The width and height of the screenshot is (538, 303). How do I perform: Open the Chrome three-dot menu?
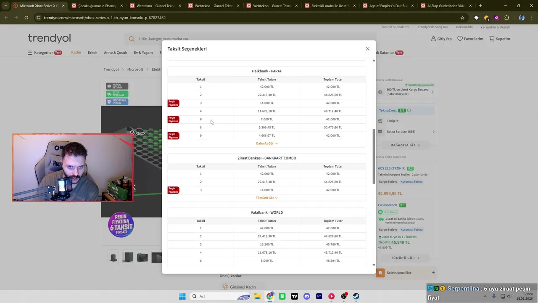coord(532,18)
